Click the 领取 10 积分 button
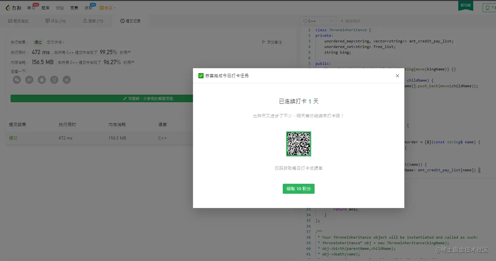This screenshot has width=496, height=261. tap(299, 189)
